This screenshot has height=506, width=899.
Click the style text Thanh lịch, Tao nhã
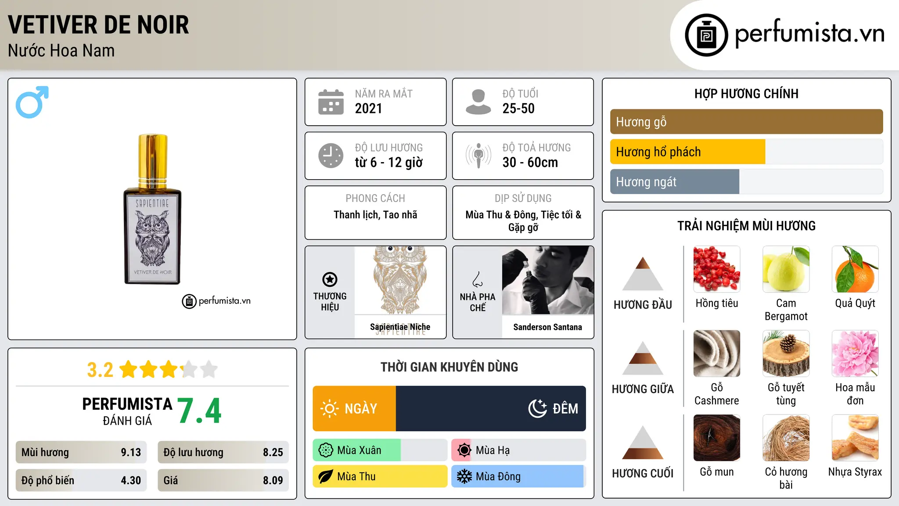375,215
